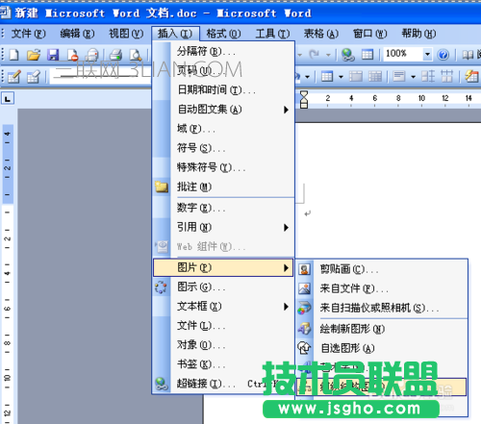Click the New Blank Document icon

click(x=13, y=55)
